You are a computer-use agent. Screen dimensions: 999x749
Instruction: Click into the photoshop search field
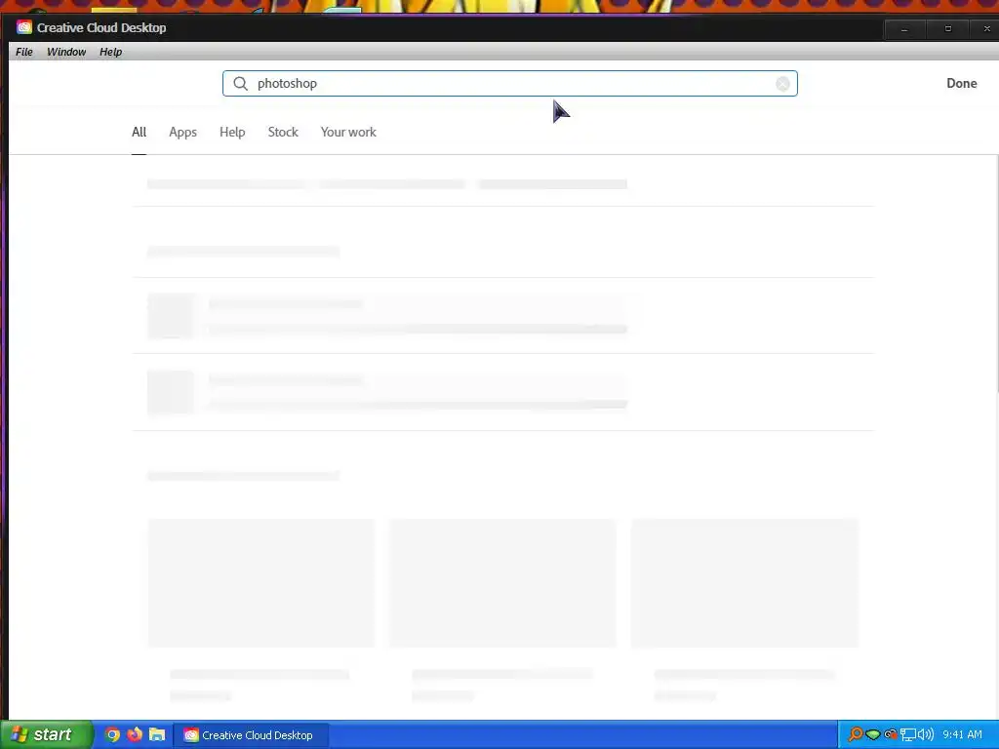pos(509,84)
